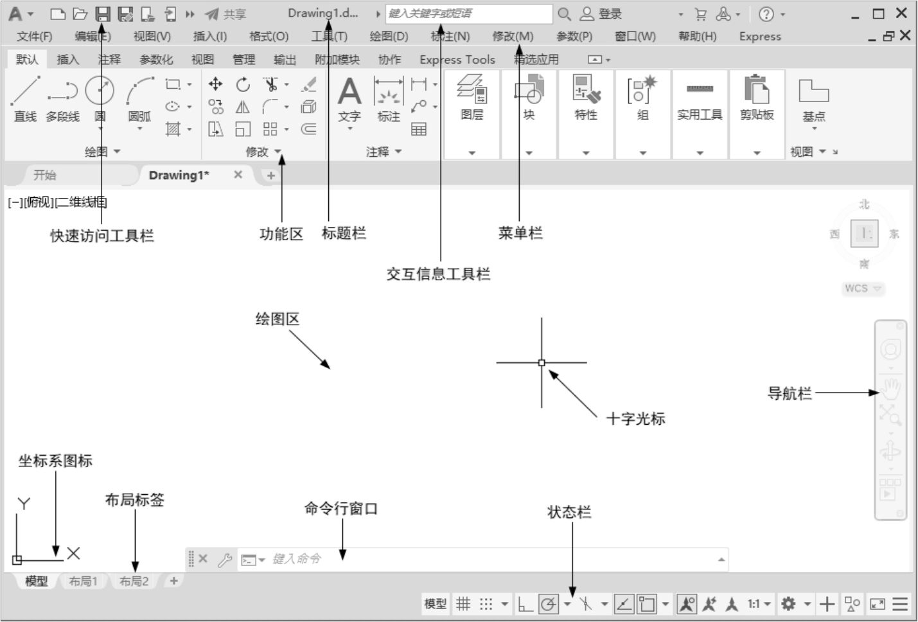Click the 登录 sign-in button

602,14
